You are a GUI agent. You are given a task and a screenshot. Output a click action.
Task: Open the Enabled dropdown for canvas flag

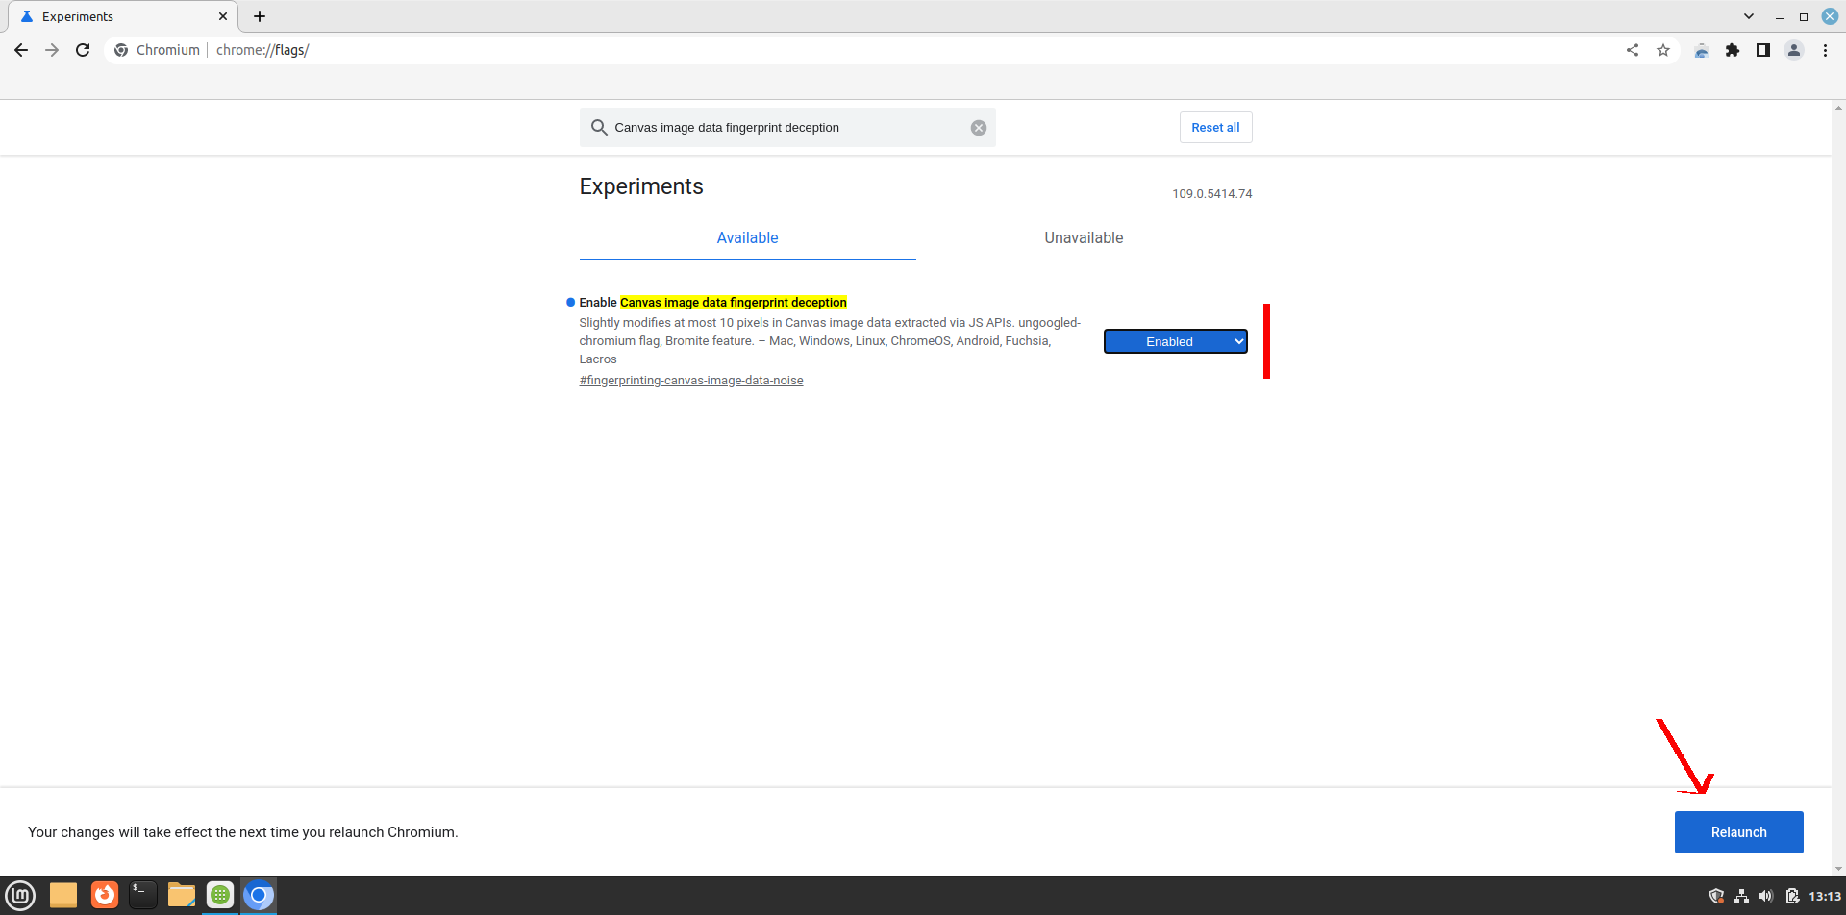click(x=1175, y=341)
